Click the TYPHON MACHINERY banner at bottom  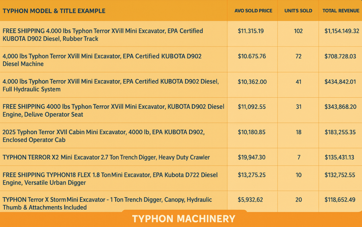(x=181, y=219)
